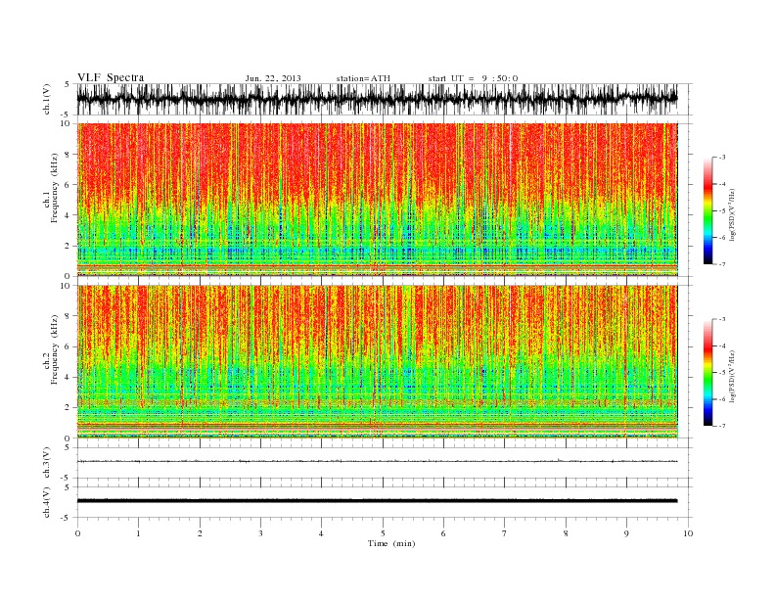This screenshot has width=775, height=599.
Task: Select the "ch.1(V)" vertical axis label
Action: point(47,99)
